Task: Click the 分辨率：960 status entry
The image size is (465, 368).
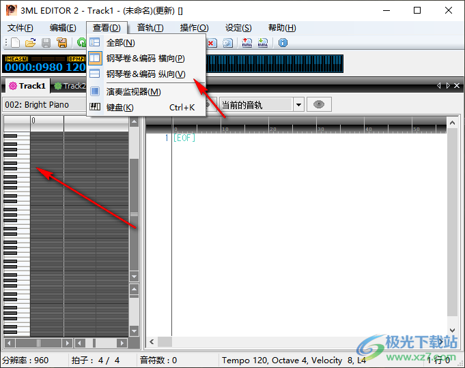Action: coord(25,361)
